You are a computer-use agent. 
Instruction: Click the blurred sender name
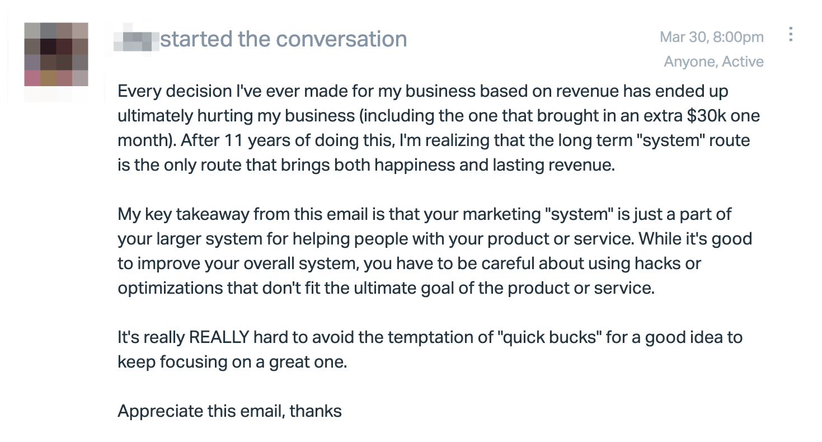tap(136, 39)
